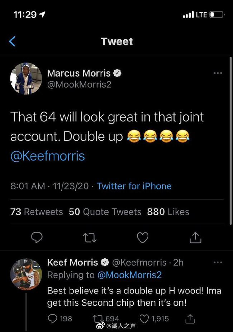Image resolution: width=233 pixels, height=332 pixels.
Task: Reply to Keef Morris's comment
Action: (x=53, y=318)
